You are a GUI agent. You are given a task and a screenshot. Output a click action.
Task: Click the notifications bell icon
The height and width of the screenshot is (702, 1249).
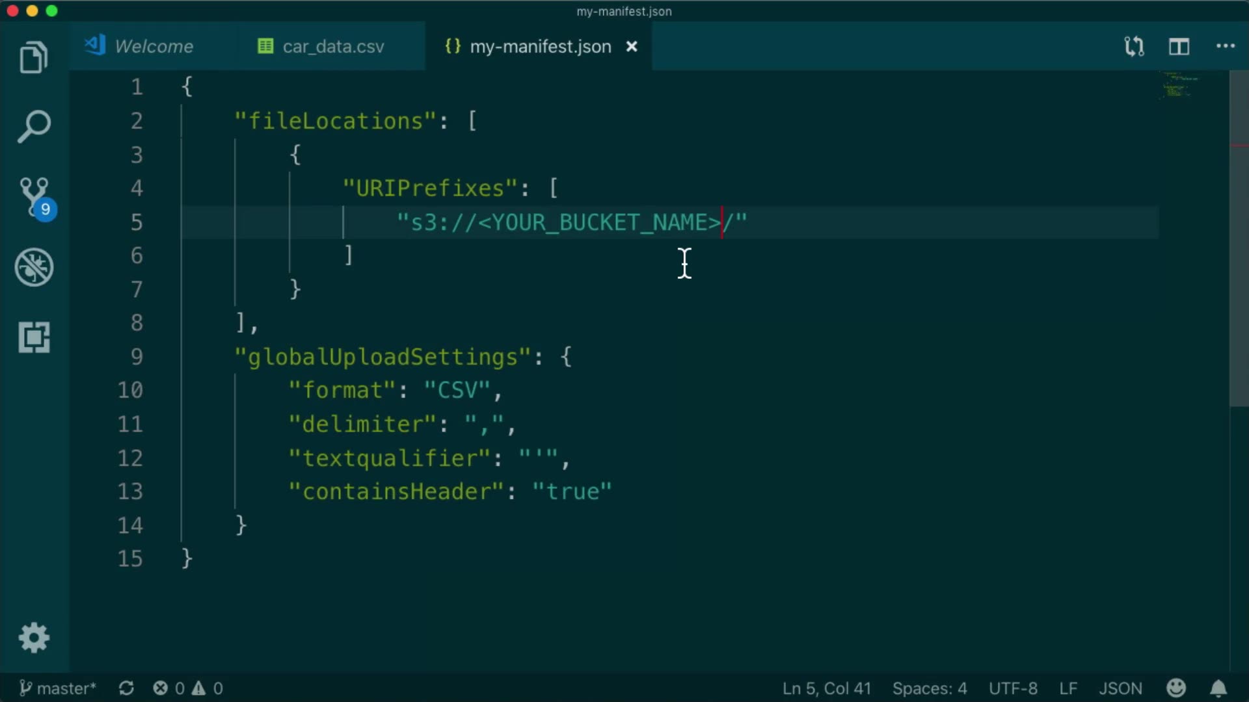click(1218, 688)
